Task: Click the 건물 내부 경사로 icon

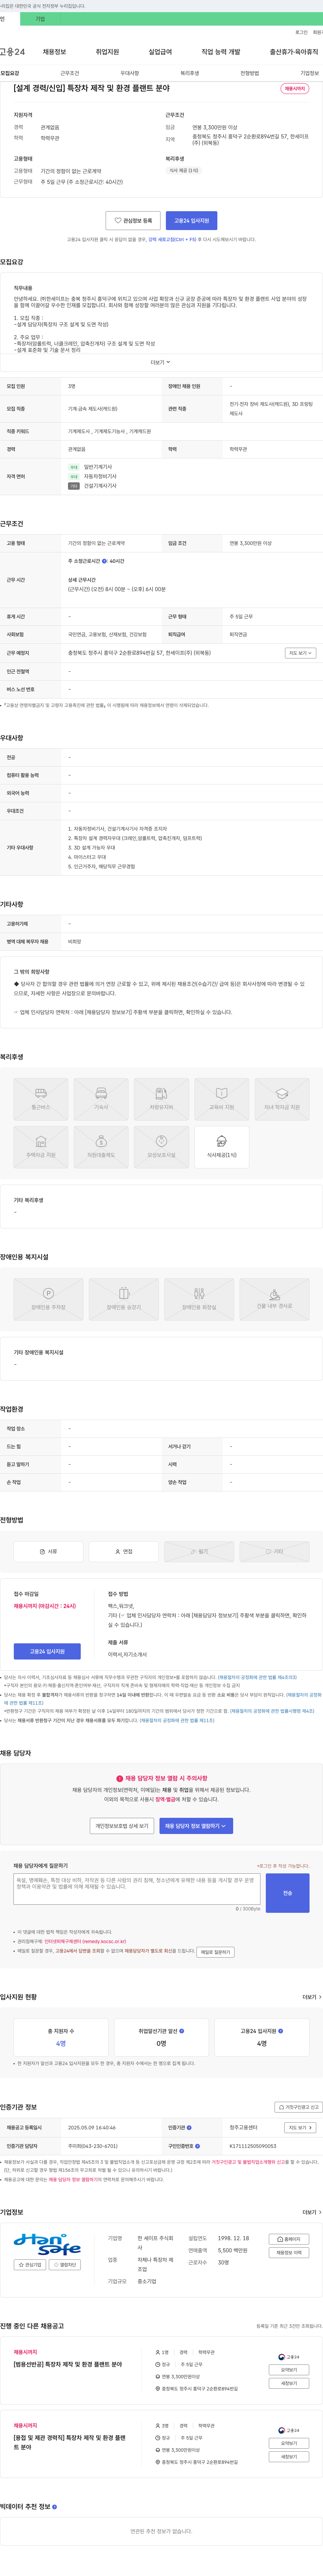Action: [274, 1299]
